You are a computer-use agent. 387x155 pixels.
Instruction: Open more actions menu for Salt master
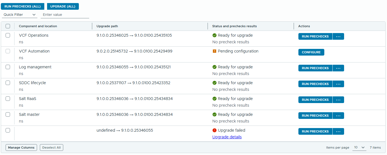[x=339, y=116]
